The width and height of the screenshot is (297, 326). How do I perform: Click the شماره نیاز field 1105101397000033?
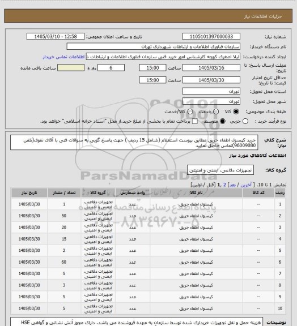tap(211, 37)
